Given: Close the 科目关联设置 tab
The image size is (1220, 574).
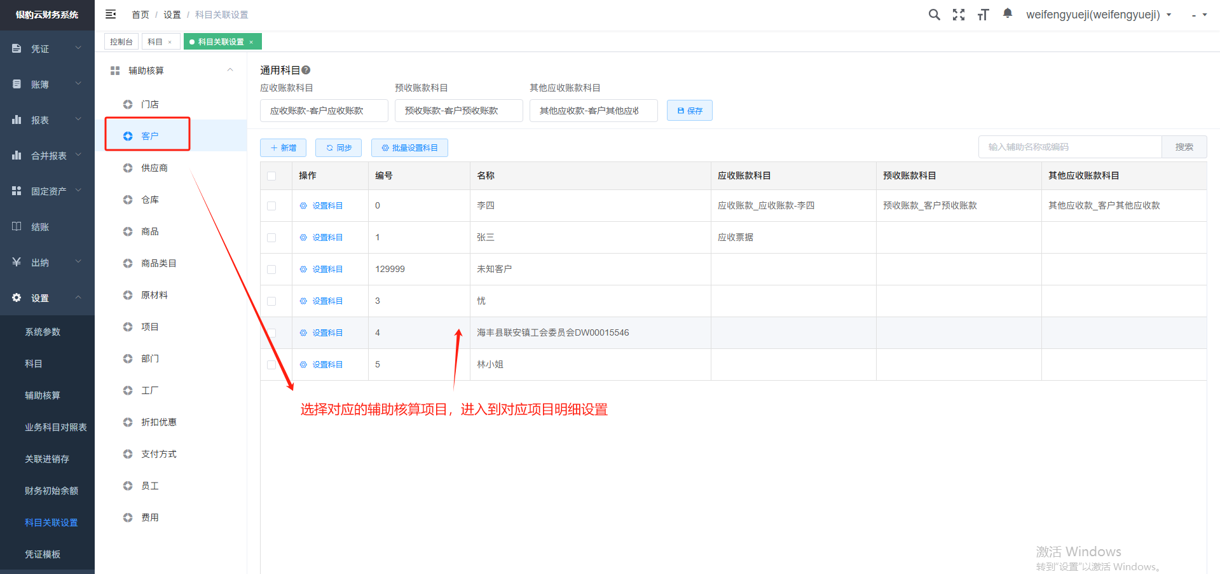Looking at the screenshot, I should point(251,42).
